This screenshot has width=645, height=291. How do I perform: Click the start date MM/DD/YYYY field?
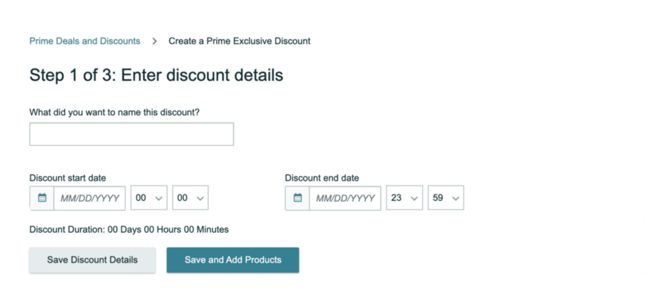point(89,198)
